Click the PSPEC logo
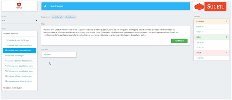Screen dimensions: 232x100 19,5
